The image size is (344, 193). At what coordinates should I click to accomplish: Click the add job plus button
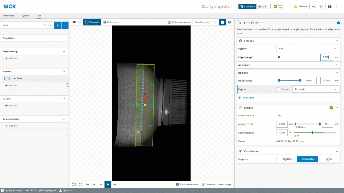58,25
